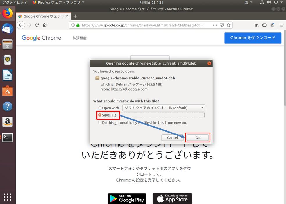Select the Google Chrome browser tab
286x204 pixels.
[43, 16]
